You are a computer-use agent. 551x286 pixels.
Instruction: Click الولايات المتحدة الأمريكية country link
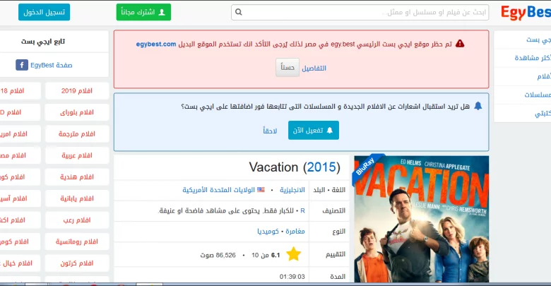218,190
